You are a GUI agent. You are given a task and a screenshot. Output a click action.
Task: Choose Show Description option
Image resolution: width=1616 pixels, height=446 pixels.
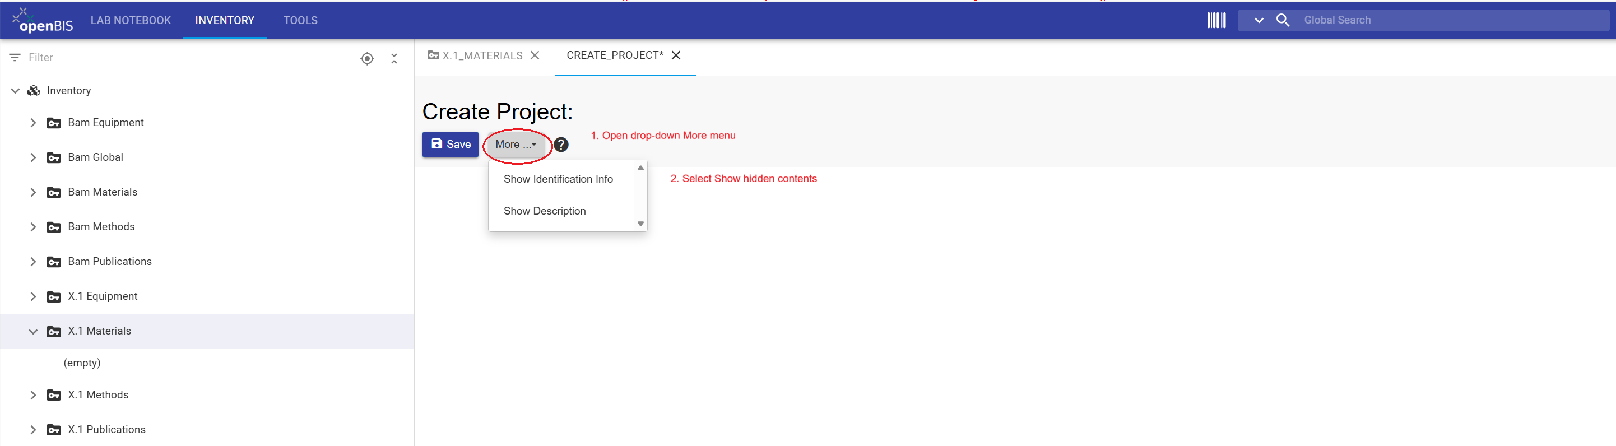(545, 211)
